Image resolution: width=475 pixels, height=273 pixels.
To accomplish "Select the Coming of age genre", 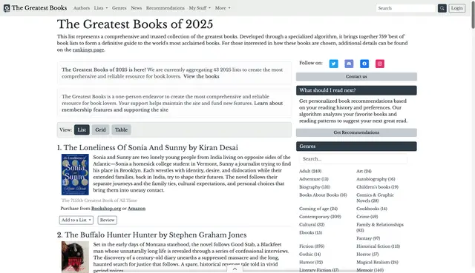I will click(318, 209).
